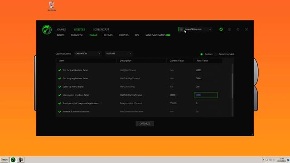
Task: Click the Optimize Items label
Action: (63, 54)
